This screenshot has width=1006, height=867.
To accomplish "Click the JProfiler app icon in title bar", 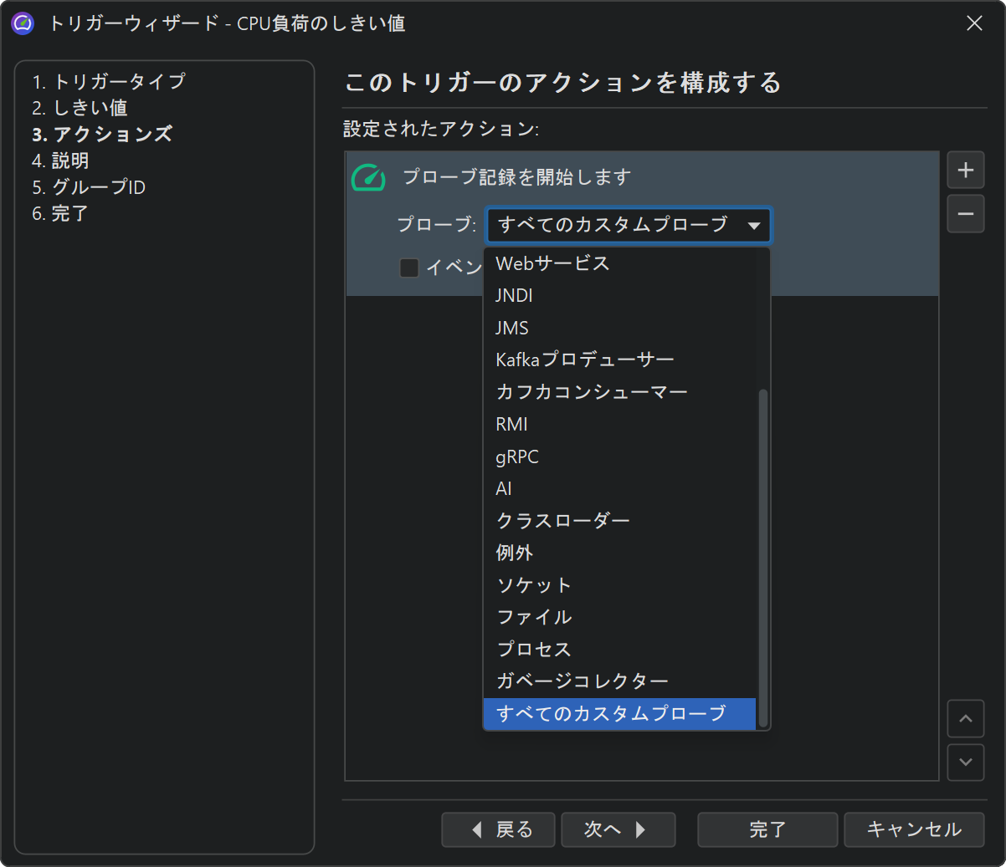I will [23, 23].
